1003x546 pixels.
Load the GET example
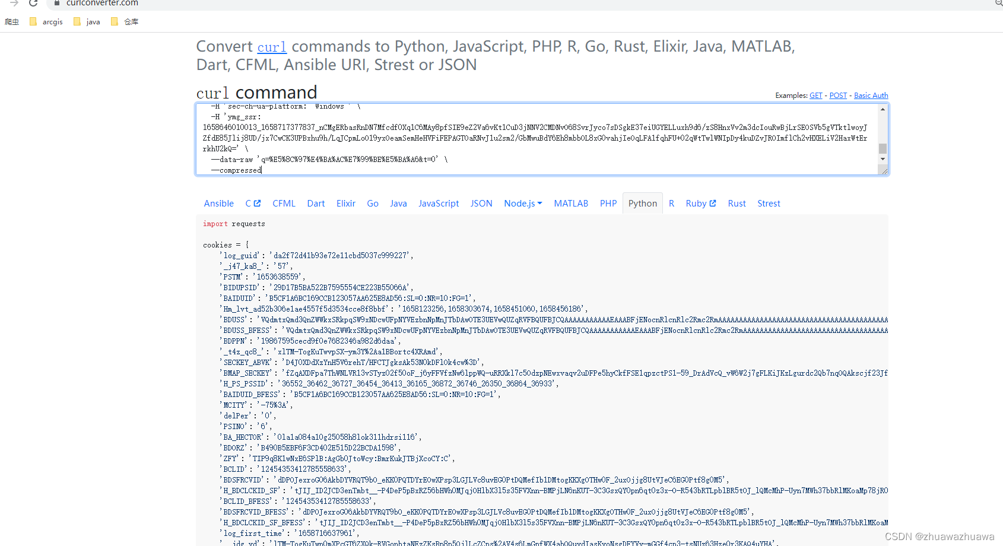coord(816,96)
